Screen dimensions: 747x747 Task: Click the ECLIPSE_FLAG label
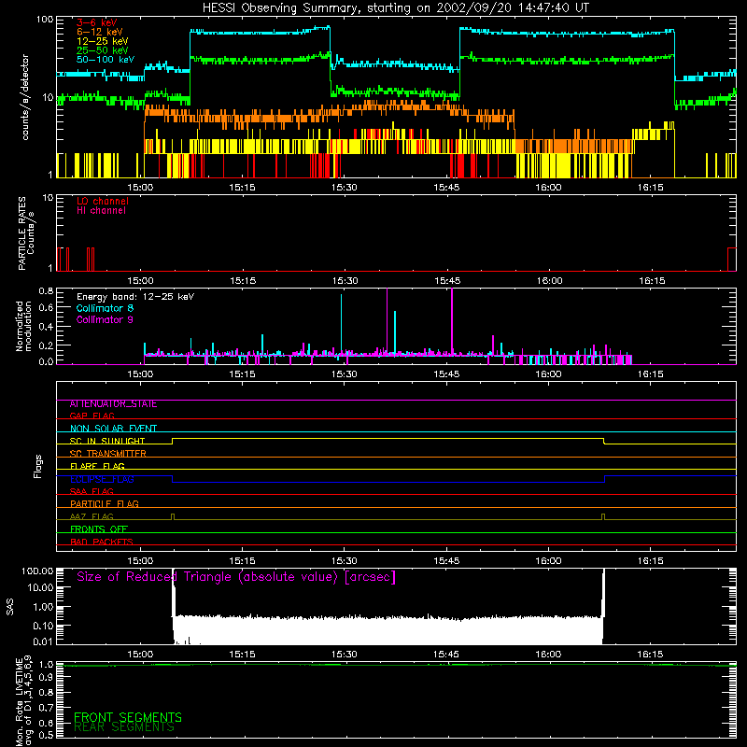click(x=102, y=479)
